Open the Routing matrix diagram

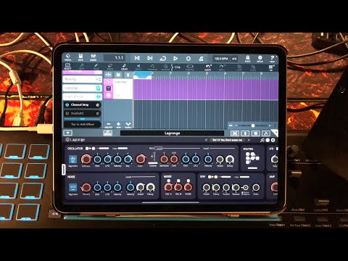[252, 158]
